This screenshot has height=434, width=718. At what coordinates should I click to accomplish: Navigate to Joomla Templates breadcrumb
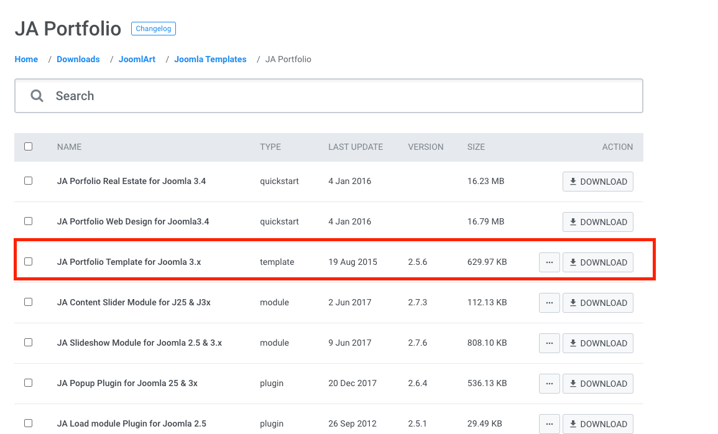tap(210, 59)
